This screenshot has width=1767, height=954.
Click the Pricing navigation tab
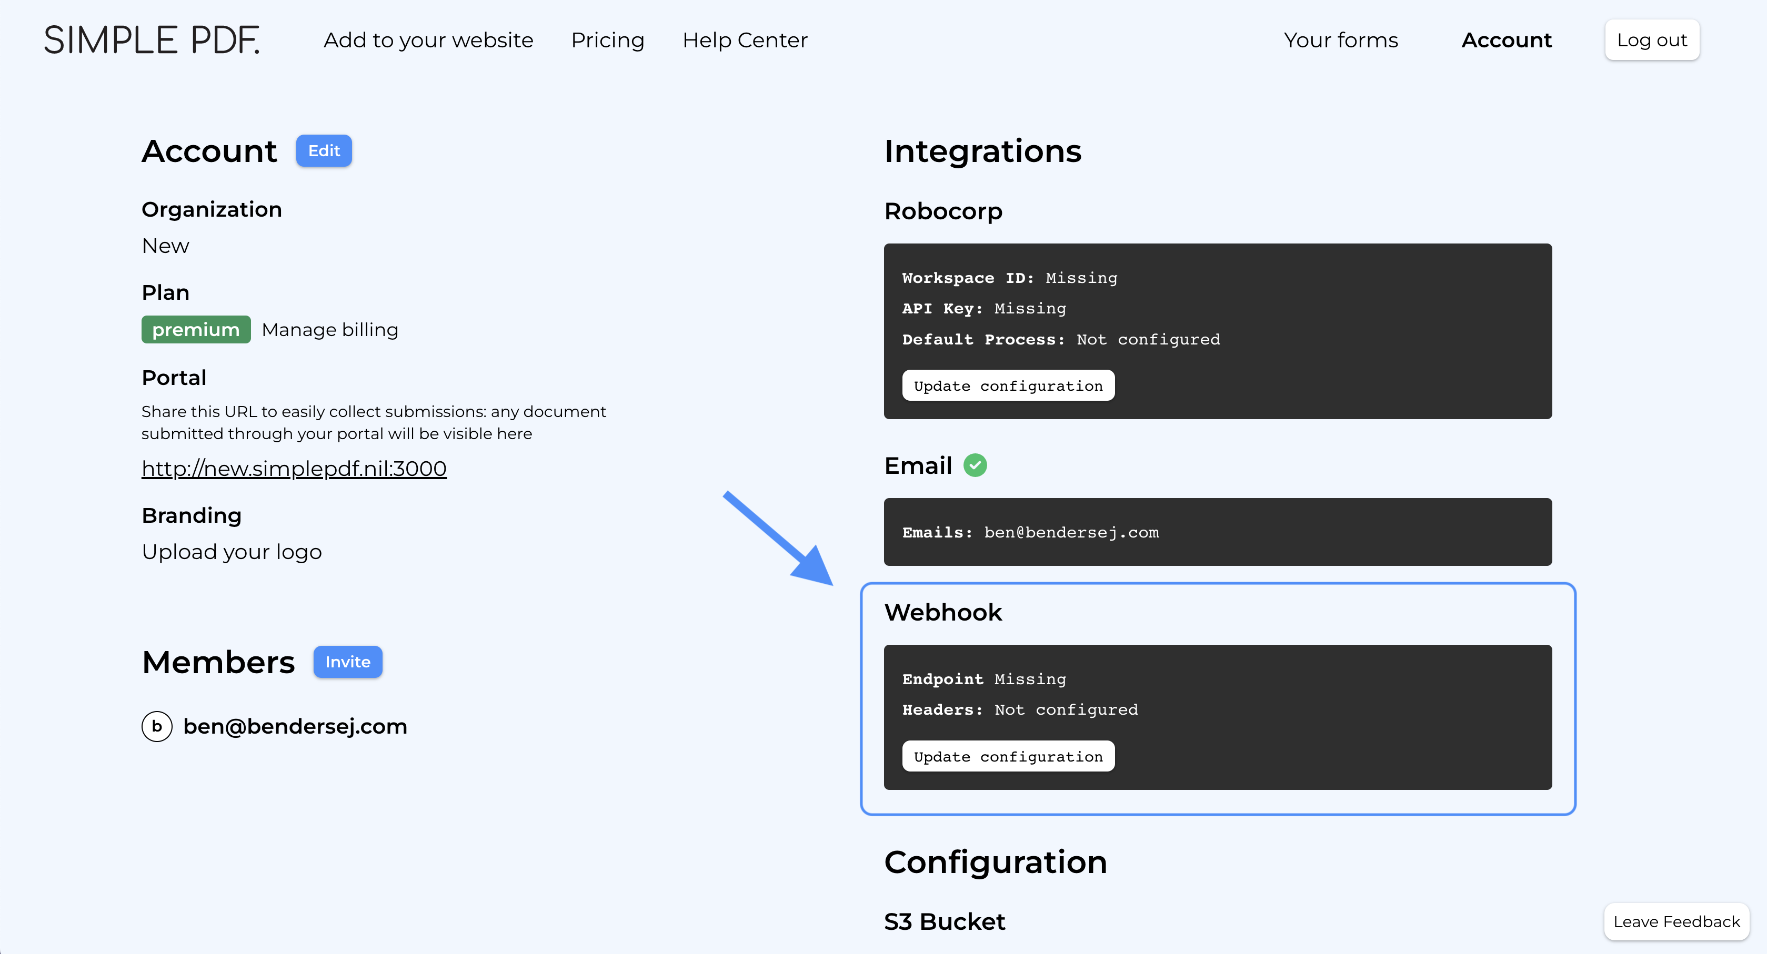tap(607, 40)
